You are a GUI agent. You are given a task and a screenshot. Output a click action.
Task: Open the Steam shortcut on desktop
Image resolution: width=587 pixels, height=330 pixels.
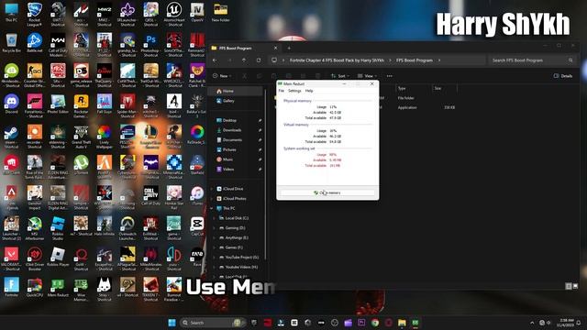click(11, 137)
